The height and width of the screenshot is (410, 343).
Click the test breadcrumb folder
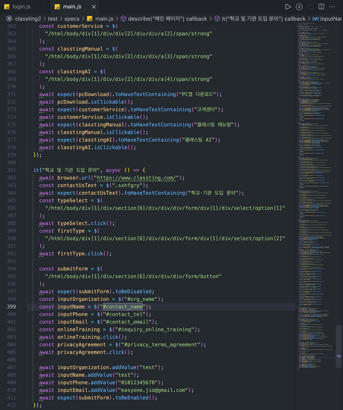[53, 19]
